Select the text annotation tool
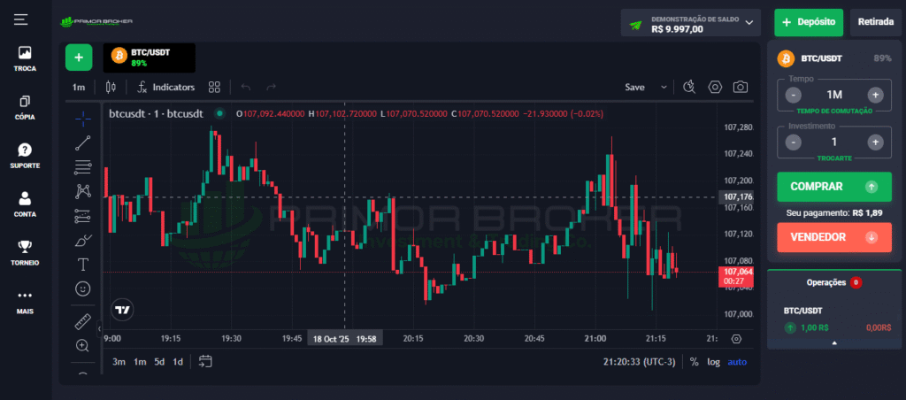Viewport: 906px width, 400px height. click(x=83, y=264)
